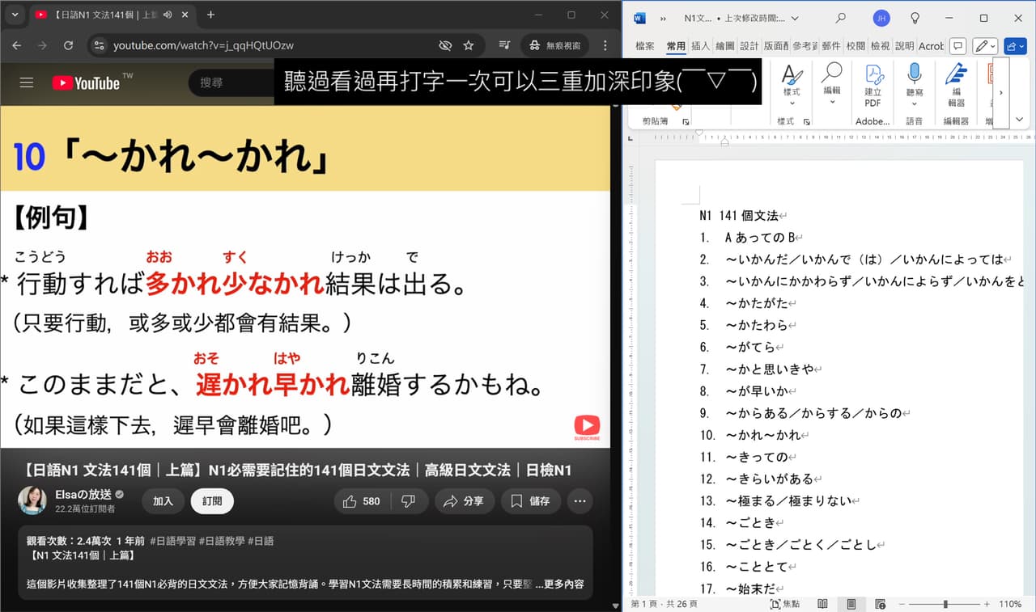Expand Chrome tab search dropdown
1036x612 pixels.
15,15
